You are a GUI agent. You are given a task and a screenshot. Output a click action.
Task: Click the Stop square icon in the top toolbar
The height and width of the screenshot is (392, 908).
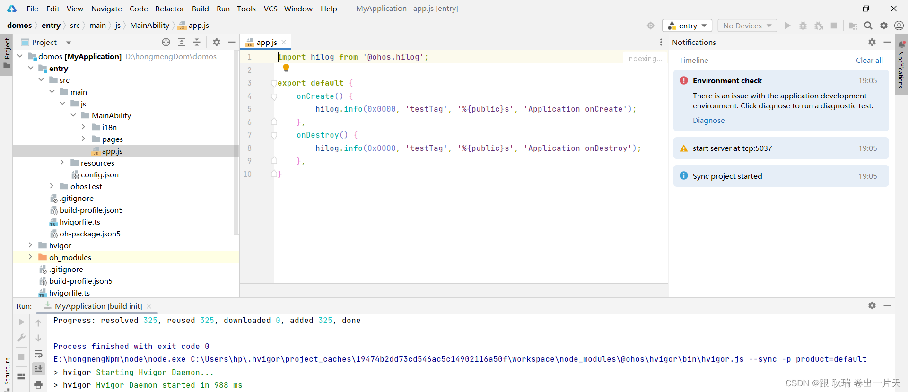pos(834,26)
